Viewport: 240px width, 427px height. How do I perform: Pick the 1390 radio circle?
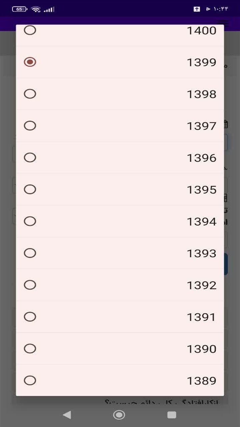[30, 349]
